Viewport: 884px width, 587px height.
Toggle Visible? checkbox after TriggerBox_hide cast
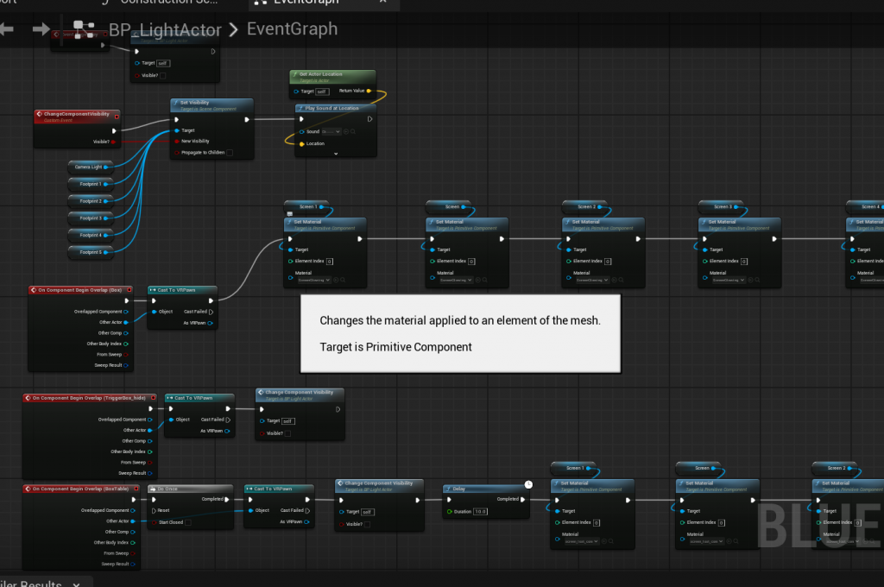pyautogui.click(x=287, y=433)
